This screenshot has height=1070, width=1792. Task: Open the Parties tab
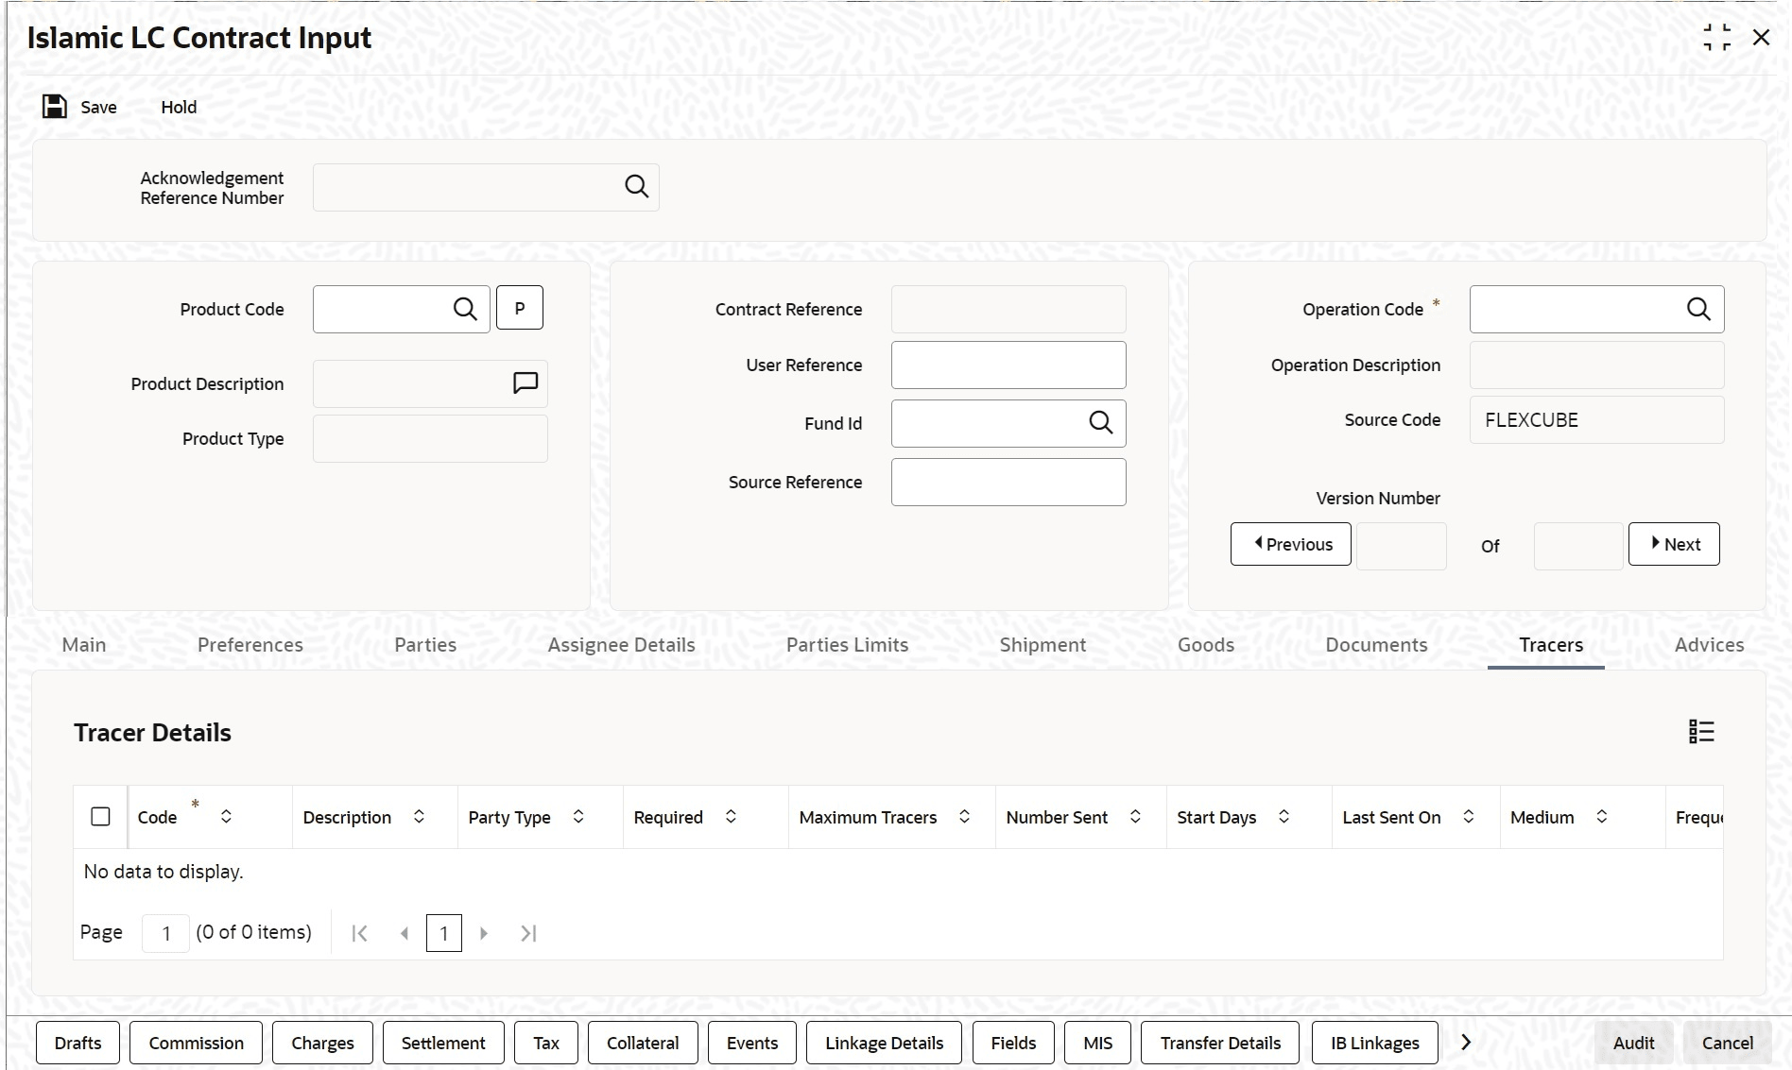(x=425, y=645)
